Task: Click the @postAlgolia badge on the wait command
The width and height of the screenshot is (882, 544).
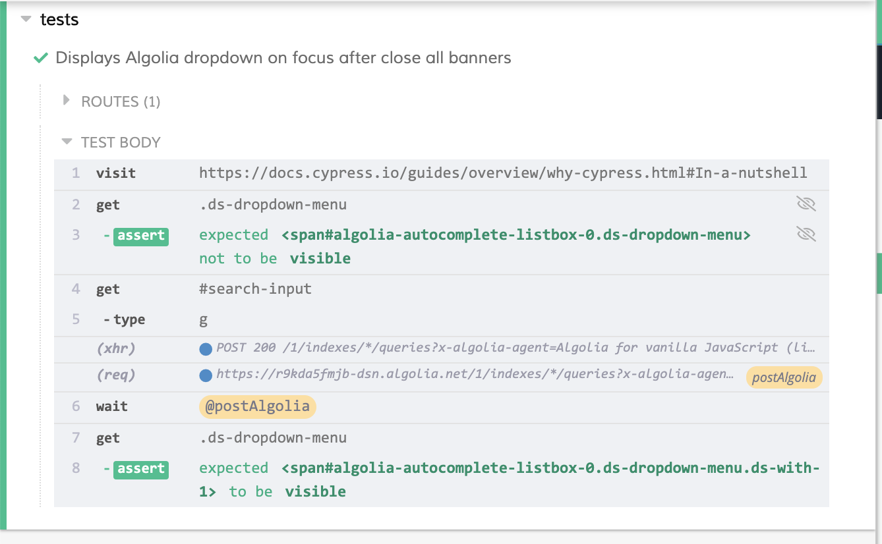Action: point(257,406)
